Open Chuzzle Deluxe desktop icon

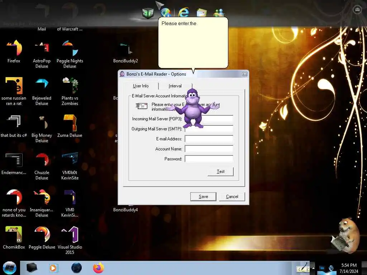(42, 166)
